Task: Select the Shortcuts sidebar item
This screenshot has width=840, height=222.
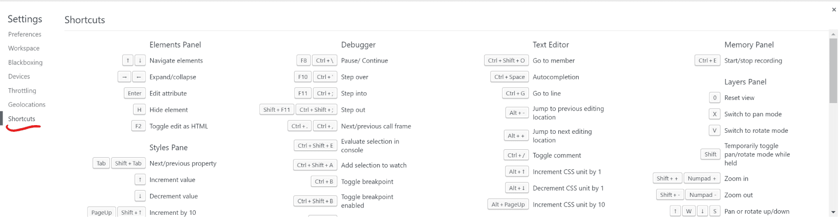Action: click(22, 119)
